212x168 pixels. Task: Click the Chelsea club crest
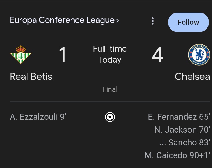click(x=199, y=54)
